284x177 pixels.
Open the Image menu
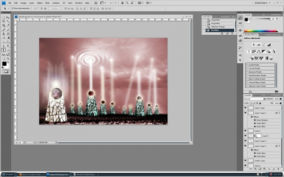[23, 3]
